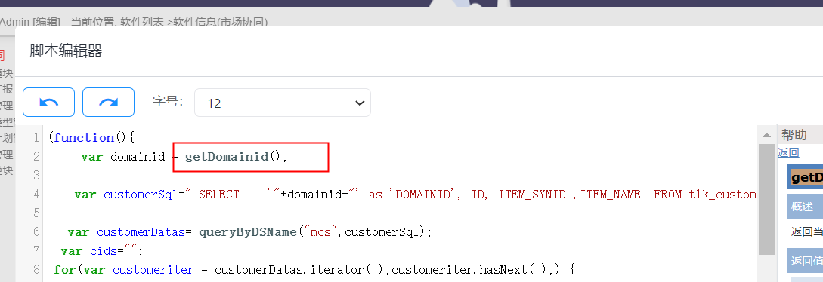
Task: Click the 帮助 panel title
Action: coord(794,135)
